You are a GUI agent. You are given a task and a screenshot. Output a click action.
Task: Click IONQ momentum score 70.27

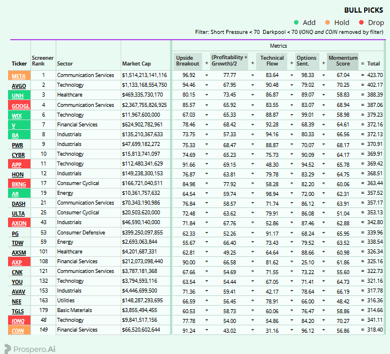click(343, 321)
